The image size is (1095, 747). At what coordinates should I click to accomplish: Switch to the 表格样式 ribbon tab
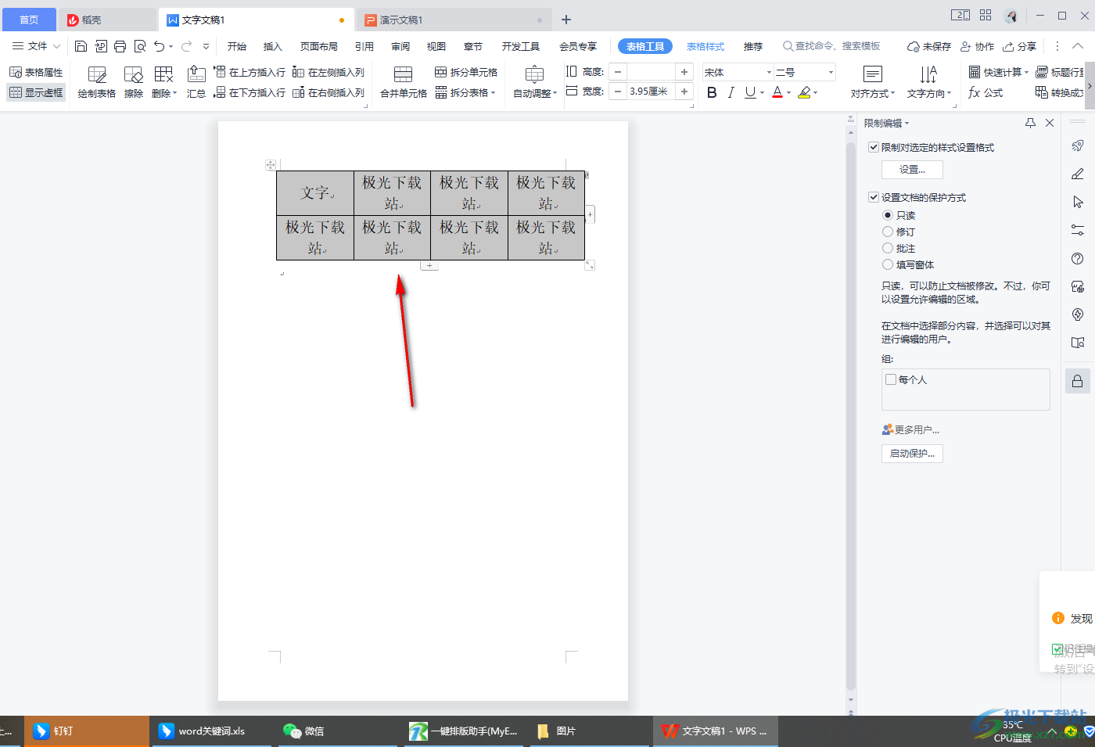[x=705, y=46]
